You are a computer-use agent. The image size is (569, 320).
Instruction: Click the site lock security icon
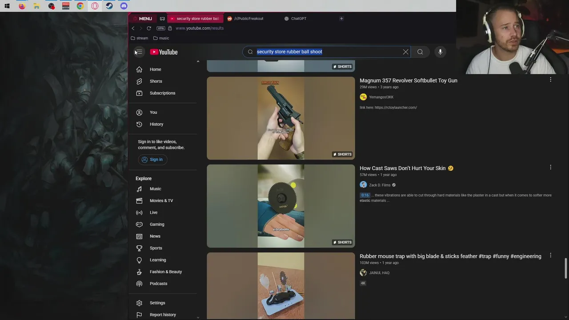[x=170, y=28]
